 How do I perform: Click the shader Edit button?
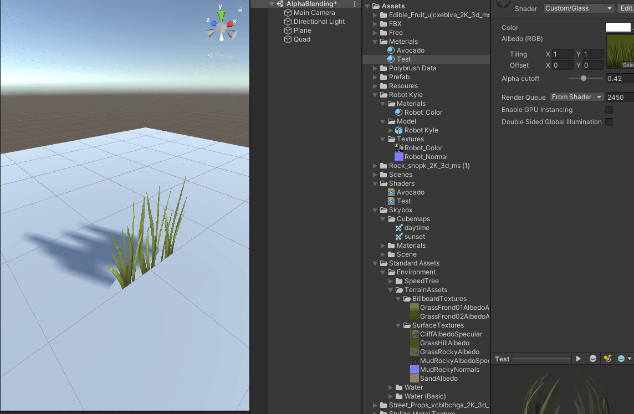click(626, 8)
